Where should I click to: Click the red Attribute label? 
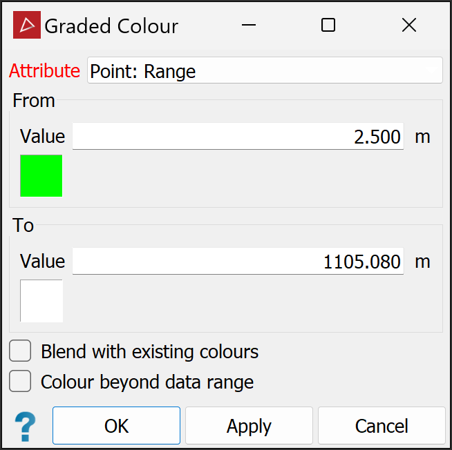45,70
